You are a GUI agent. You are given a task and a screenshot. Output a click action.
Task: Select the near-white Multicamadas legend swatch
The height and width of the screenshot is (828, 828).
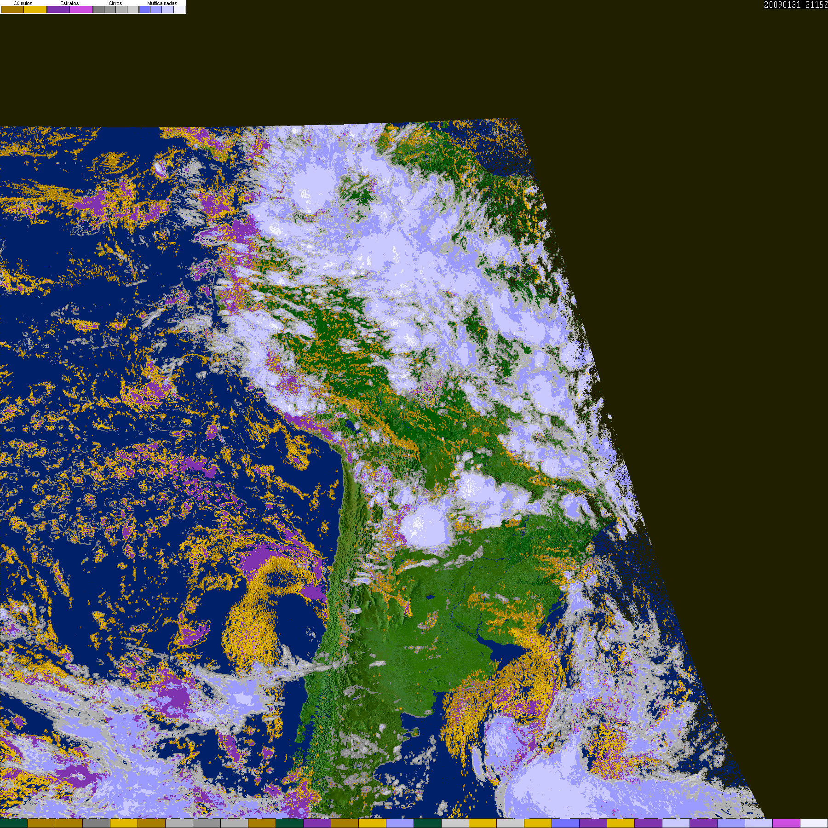point(179,9)
